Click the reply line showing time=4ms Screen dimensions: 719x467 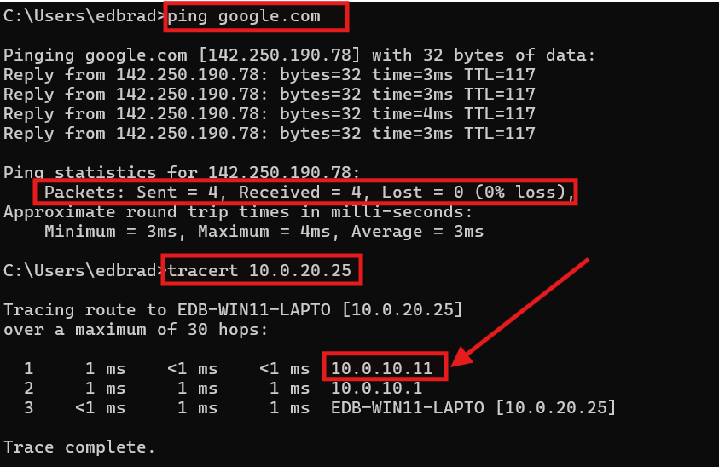[270, 114]
